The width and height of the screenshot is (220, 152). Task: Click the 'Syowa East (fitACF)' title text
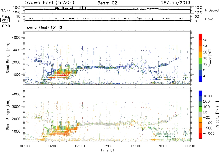click(50, 2)
